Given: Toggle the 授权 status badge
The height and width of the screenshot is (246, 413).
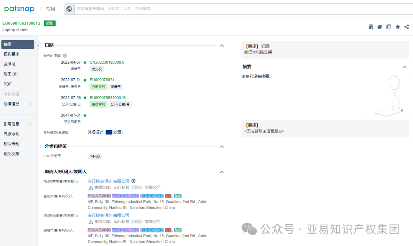Looking at the screenshot, I should (50, 23).
